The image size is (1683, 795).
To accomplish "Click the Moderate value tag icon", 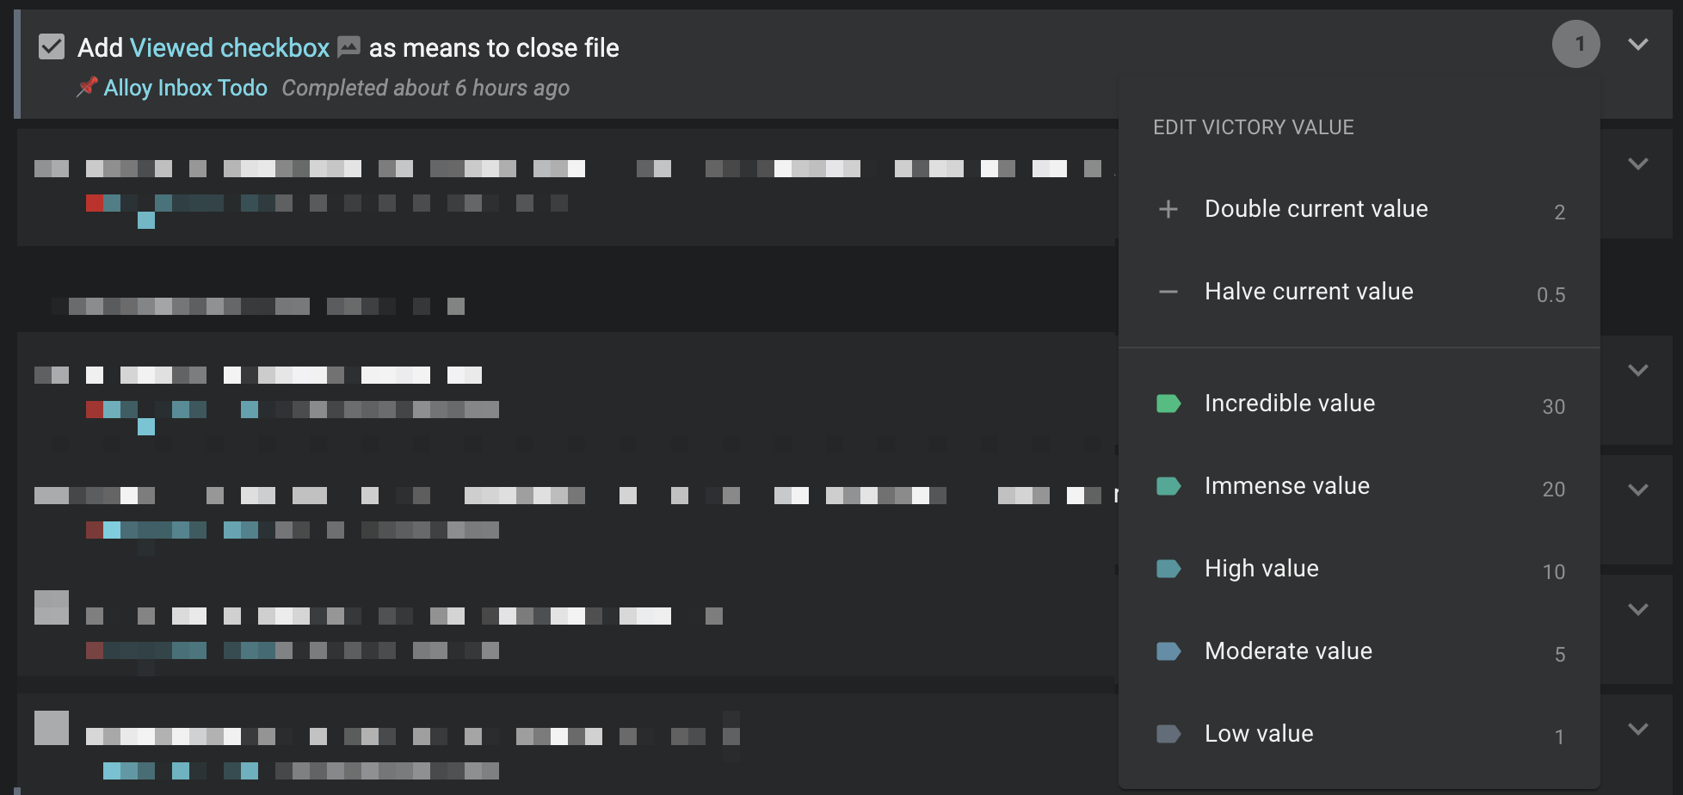I will (1168, 651).
